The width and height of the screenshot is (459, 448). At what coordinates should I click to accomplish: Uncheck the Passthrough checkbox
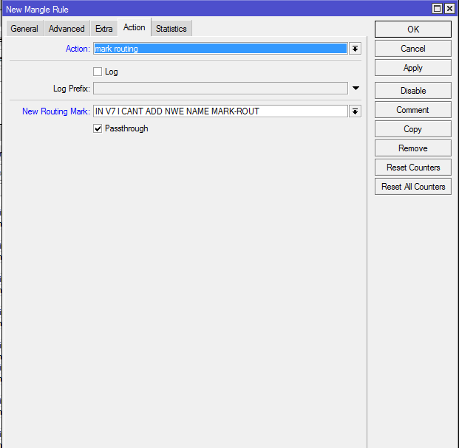pyautogui.click(x=98, y=128)
